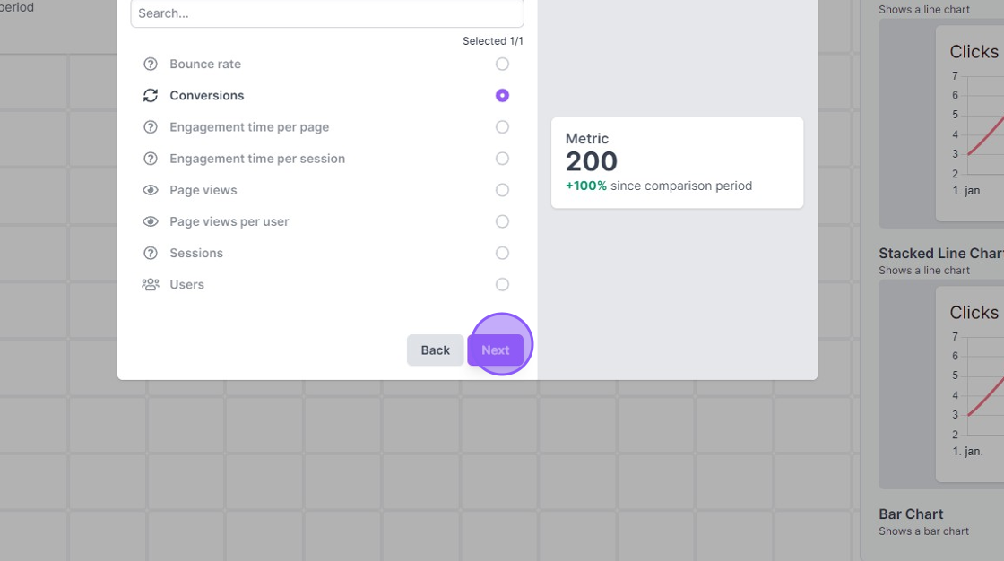
Task: Focus the Search metrics input field
Action: click(327, 13)
